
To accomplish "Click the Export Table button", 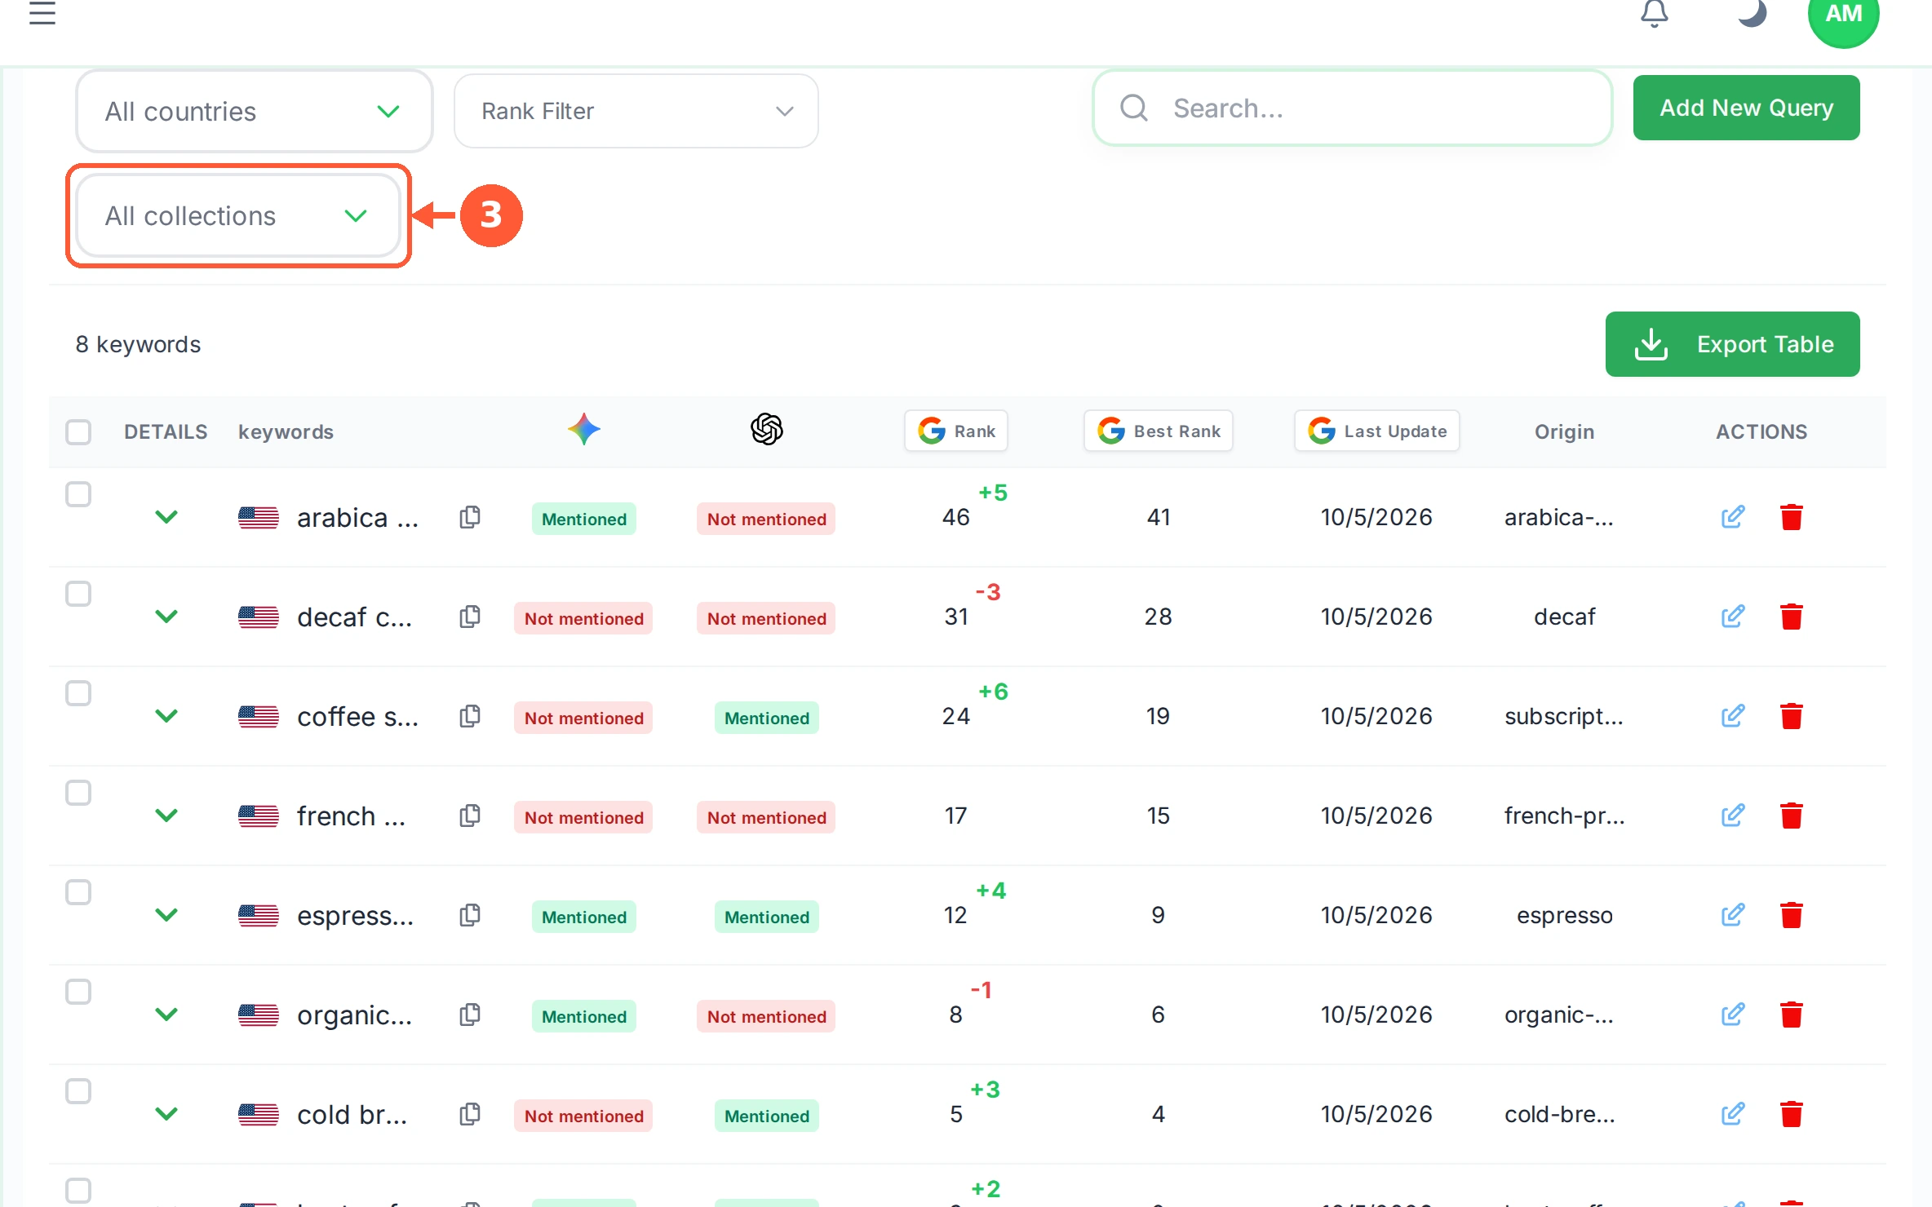I will coord(1733,344).
